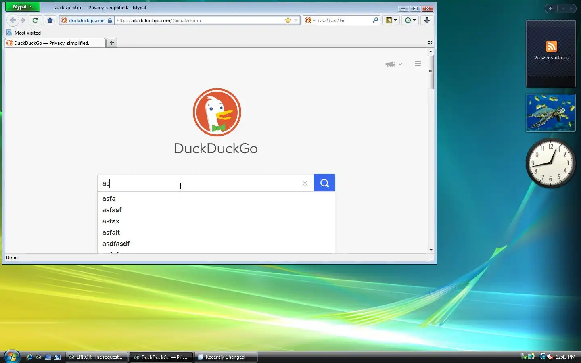
Task: Open the DuckDuckGo hamburger menu
Action: click(418, 64)
